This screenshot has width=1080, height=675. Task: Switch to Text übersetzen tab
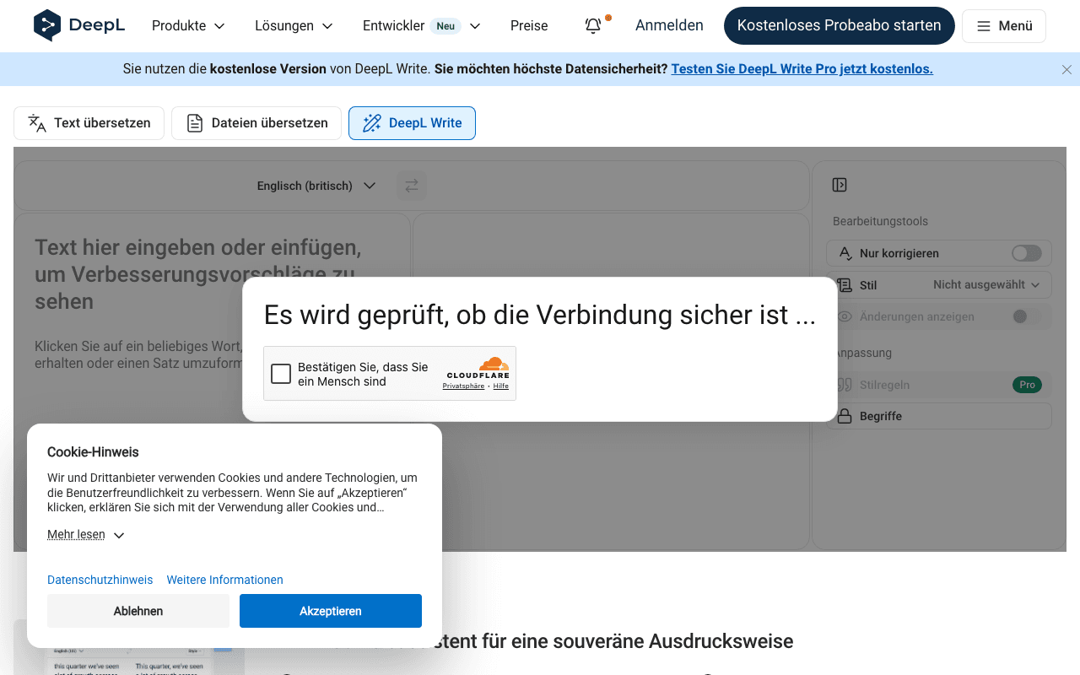point(89,123)
